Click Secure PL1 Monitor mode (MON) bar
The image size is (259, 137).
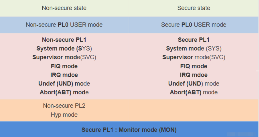[x=129, y=129]
